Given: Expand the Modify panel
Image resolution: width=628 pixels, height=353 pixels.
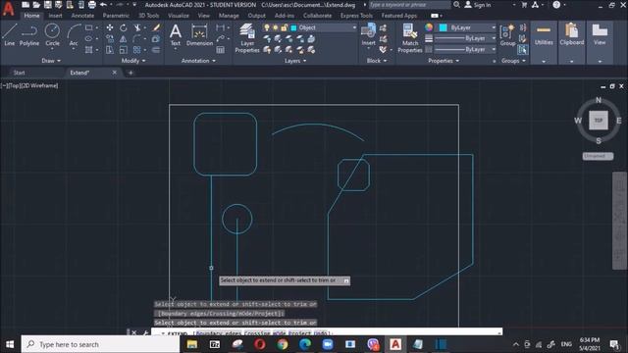Looking at the screenshot, I should click(x=133, y=61).
